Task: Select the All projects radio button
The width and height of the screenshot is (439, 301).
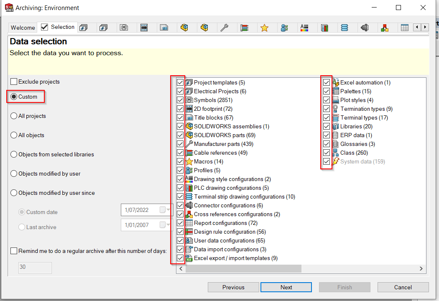Action: (x=14, y=116)
